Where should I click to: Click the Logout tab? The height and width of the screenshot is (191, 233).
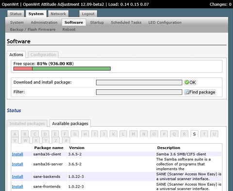88,14
